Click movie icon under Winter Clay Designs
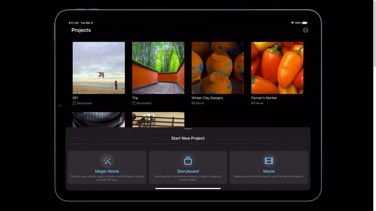This screenshot has width=376, height=211. tap(193, 103)
